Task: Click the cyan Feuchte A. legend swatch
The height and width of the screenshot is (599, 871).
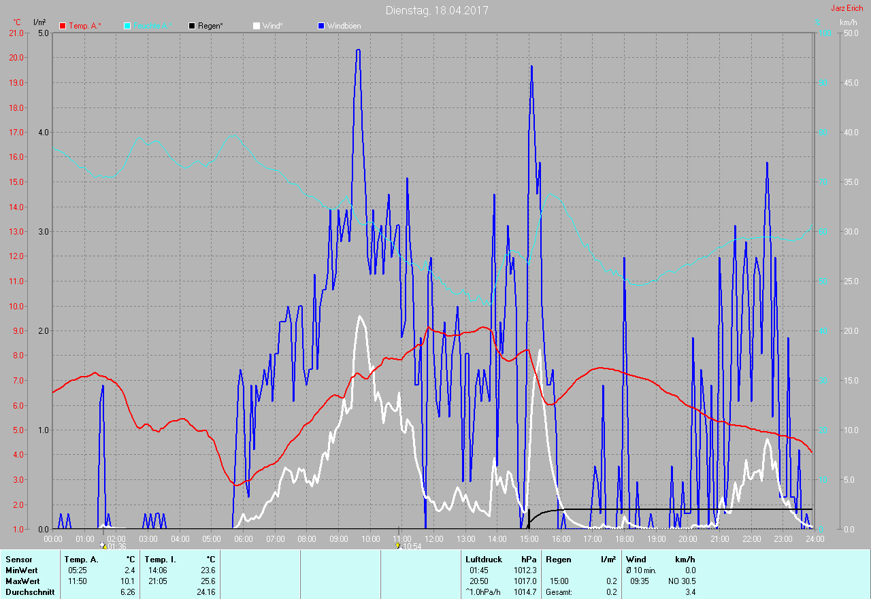Action: pyautogui.click(x=127, y=26)
